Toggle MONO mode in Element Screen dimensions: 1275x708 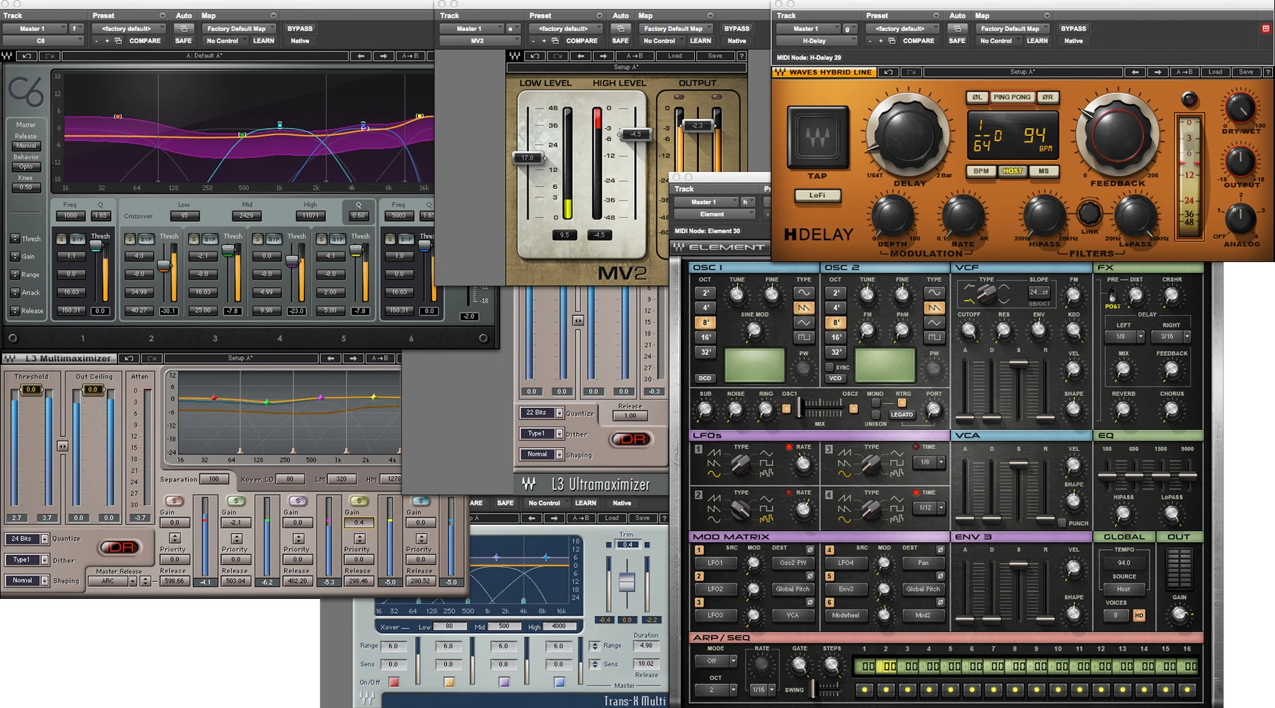876,403
